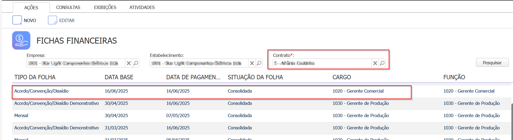Click the vertical scrollbar of the grid
513x140 pixels.
(511, 120)
